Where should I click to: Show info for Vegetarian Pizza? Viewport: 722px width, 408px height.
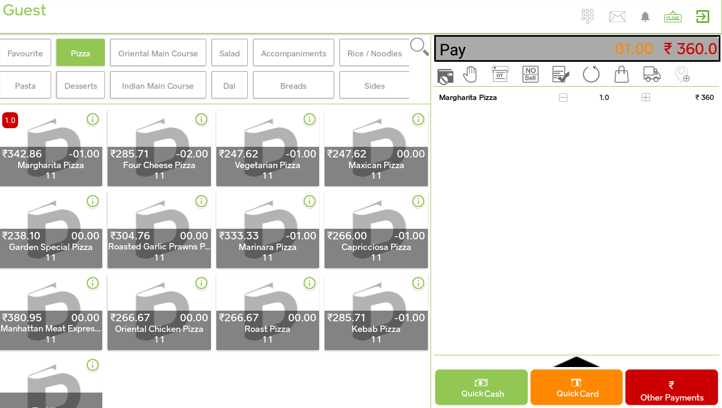(x=310, y=119)
